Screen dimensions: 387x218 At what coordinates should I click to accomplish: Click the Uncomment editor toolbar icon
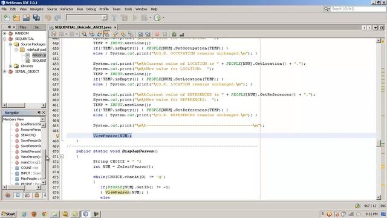click(181, 35)
